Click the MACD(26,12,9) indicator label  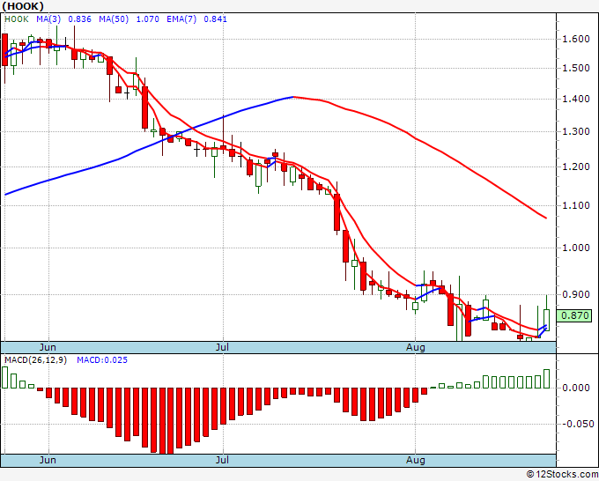coord(35,360)
